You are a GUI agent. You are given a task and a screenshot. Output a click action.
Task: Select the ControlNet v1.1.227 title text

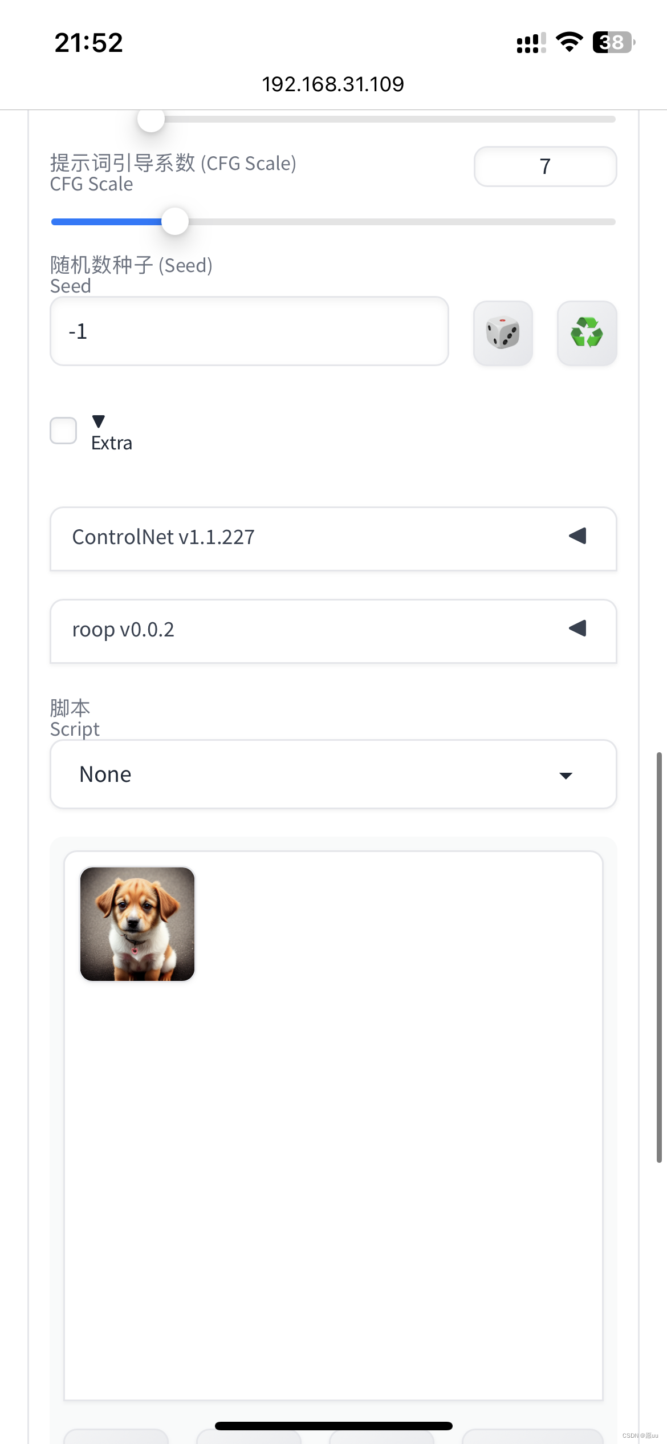point(163,537)
